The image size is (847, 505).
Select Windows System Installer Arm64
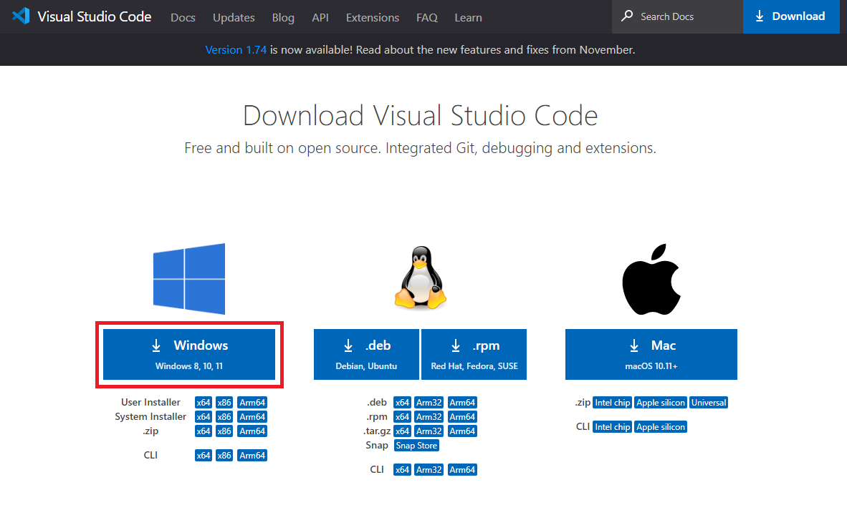pos(252,416)
